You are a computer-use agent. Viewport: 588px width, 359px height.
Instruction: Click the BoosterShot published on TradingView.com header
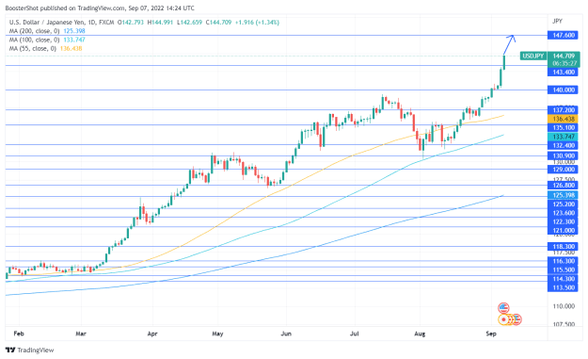pyautogui.click(x=100, y=8)
